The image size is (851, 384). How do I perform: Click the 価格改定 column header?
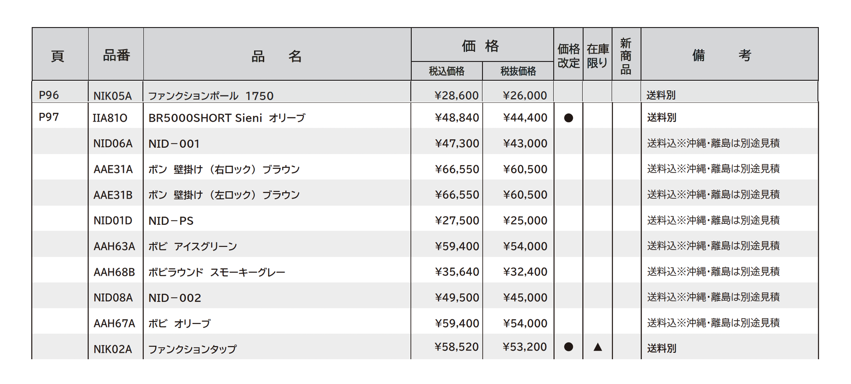point(568,56)
